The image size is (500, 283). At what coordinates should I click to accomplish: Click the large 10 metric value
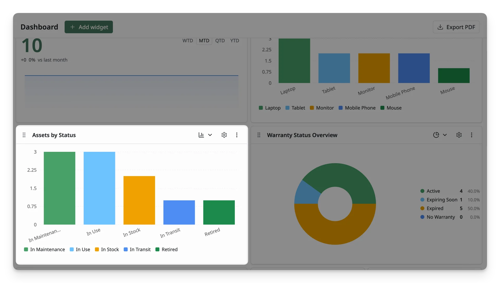pos(32,46)
